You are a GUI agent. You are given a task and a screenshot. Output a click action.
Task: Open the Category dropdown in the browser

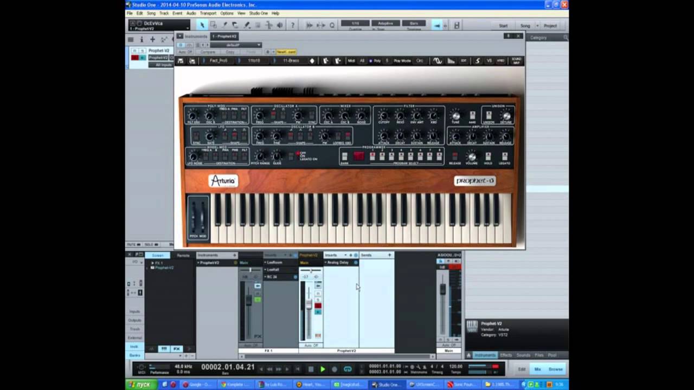546,37
